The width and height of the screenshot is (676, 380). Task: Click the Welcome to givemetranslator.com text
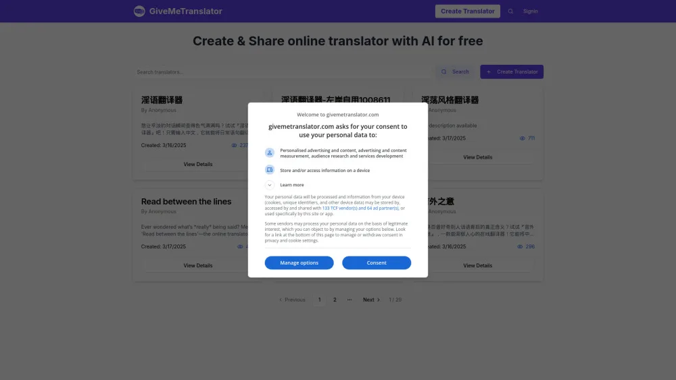[x=337, y=115]
